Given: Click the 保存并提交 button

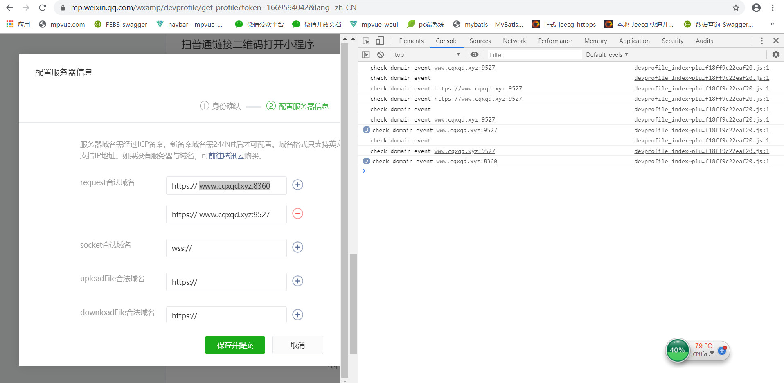Looking at the screenshot, I should coord(235,345).
